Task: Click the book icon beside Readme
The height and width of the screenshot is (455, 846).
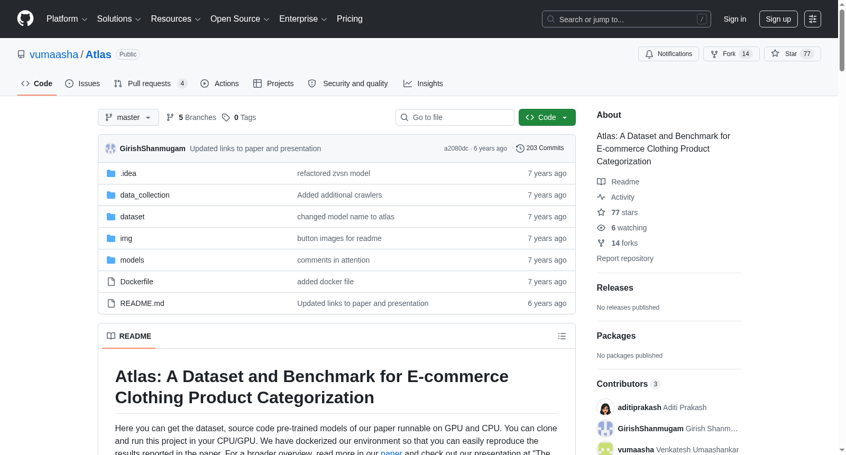Action: tap(601, 182)
